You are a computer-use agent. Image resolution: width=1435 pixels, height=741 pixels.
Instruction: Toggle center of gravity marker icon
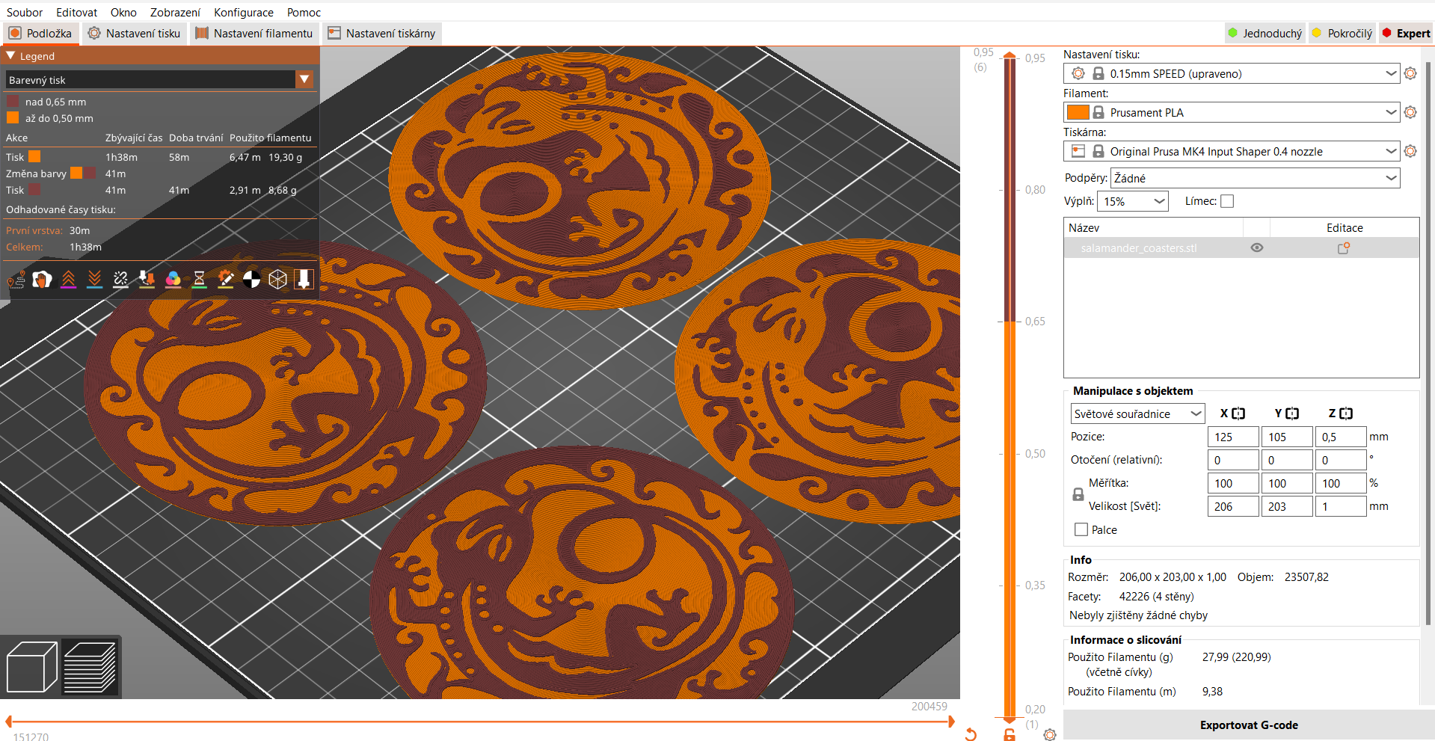pos(251,280)
